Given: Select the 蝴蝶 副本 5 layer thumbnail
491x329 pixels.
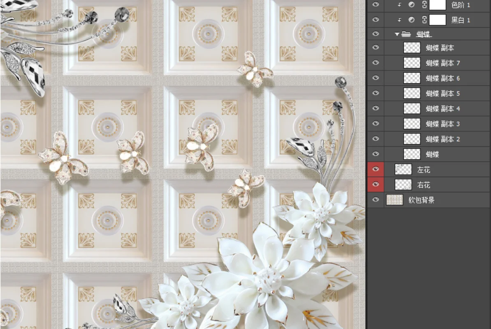Looking at the screenshot, I should (x=412, y=93).
